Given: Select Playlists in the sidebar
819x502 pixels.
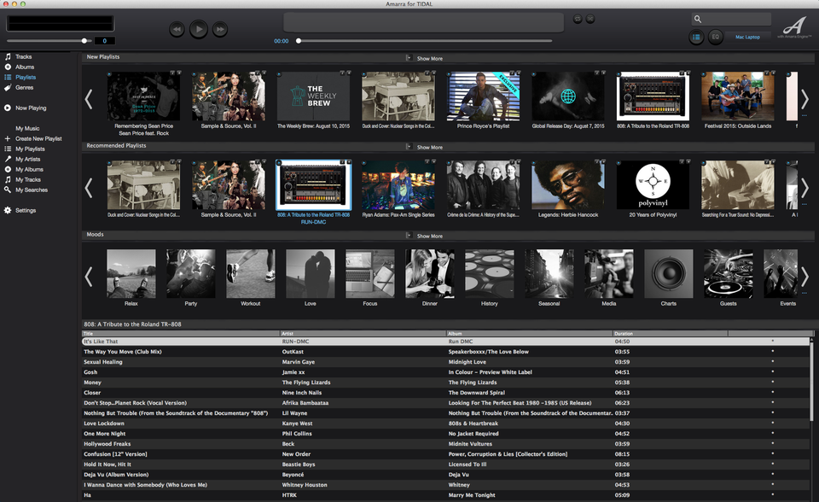Looking at the screenshot, I should [x=26, y=77].
